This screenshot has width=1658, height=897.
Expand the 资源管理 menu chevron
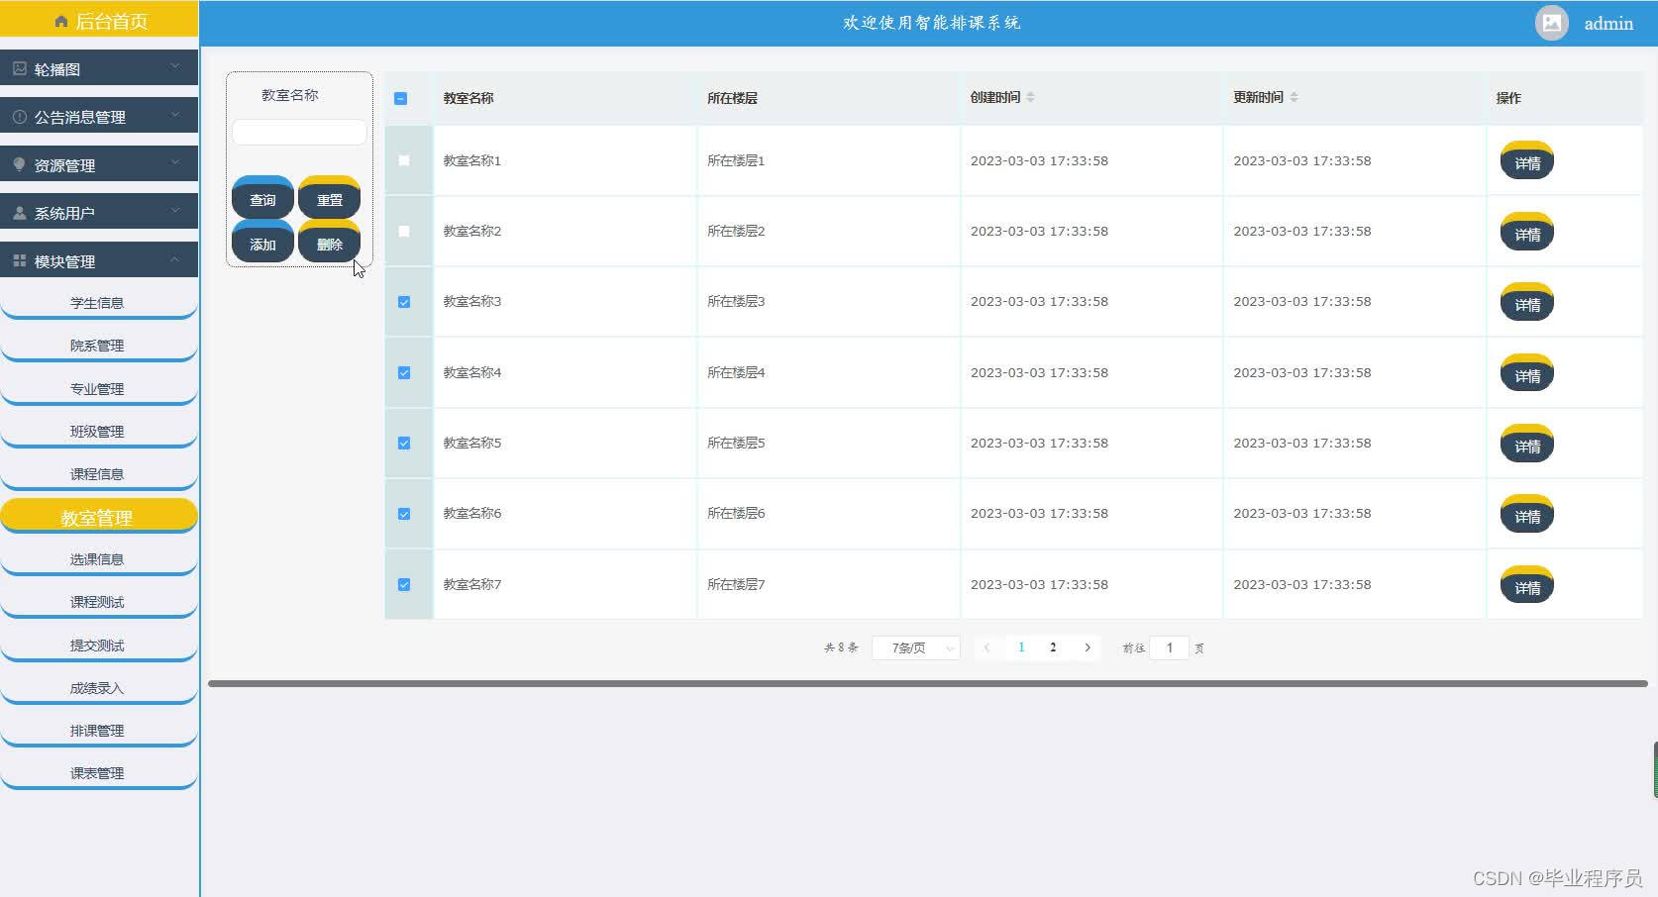pyautogui.click(x=175, y=161)
